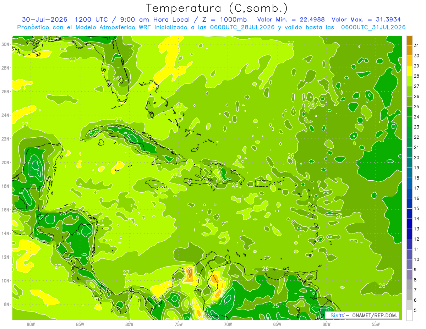Click the "90W" longitude label
426x329 pixels.
pyautogui.click(x=31, y=324)
